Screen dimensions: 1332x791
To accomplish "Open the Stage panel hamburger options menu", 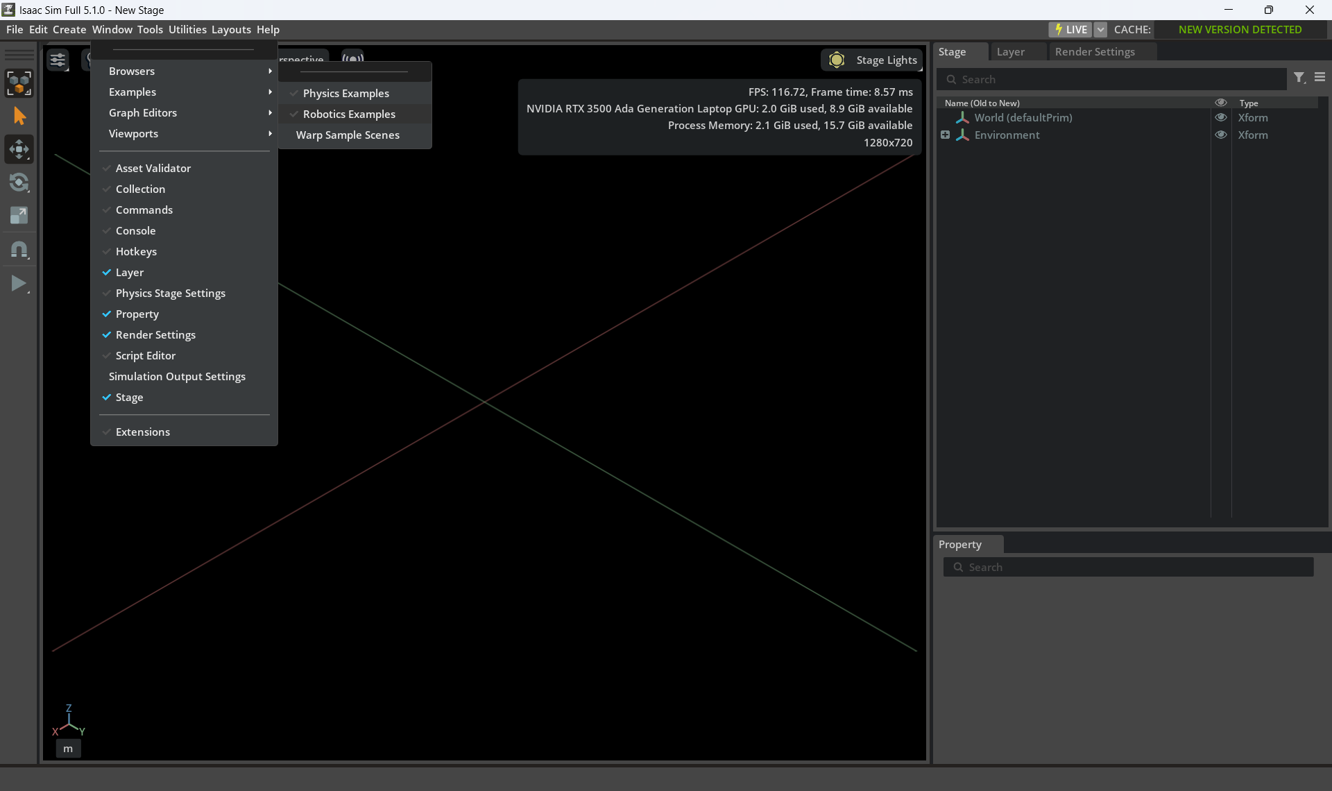I will tap(1320, 78).
